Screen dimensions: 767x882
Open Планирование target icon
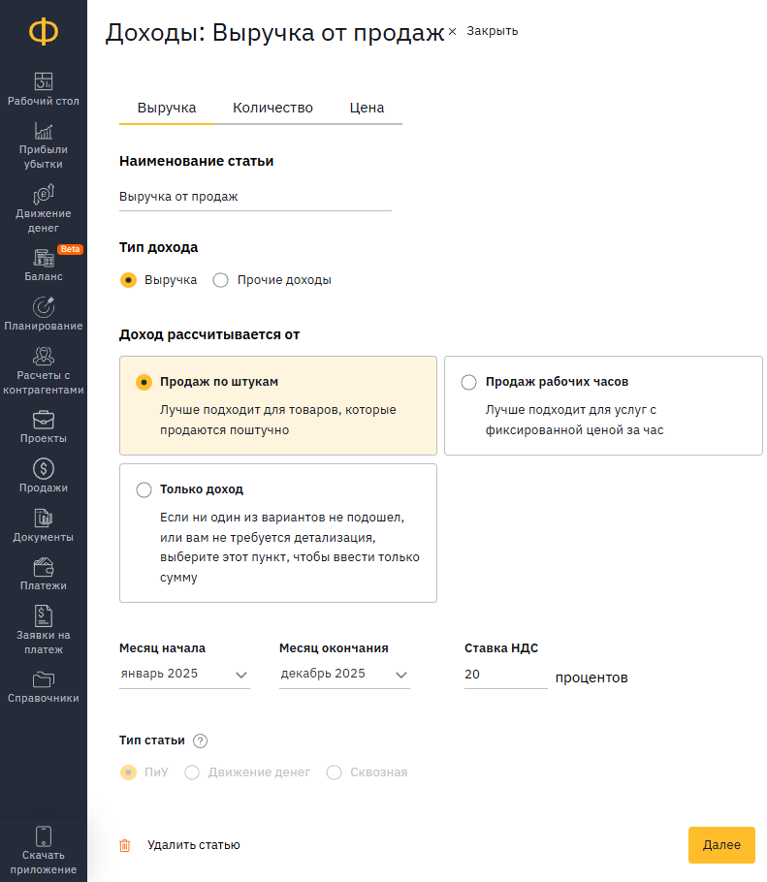point(44,307)
